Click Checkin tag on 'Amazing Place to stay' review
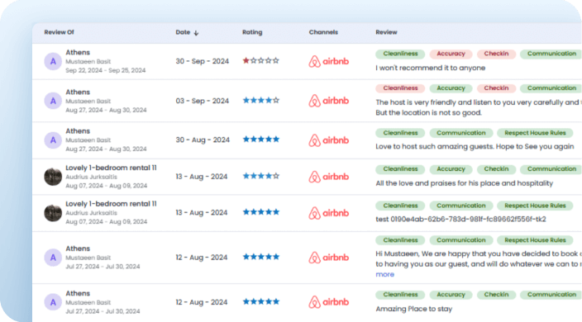Image resolution: width=582 pixels, height=322 pixels. [x=496, y=295]
